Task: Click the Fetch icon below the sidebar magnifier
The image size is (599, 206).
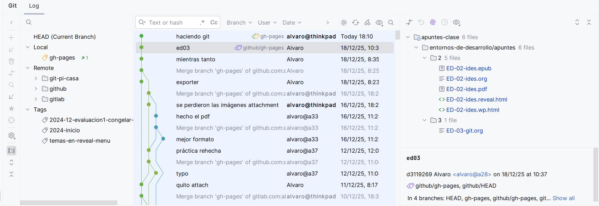Action: click(11, 97)
